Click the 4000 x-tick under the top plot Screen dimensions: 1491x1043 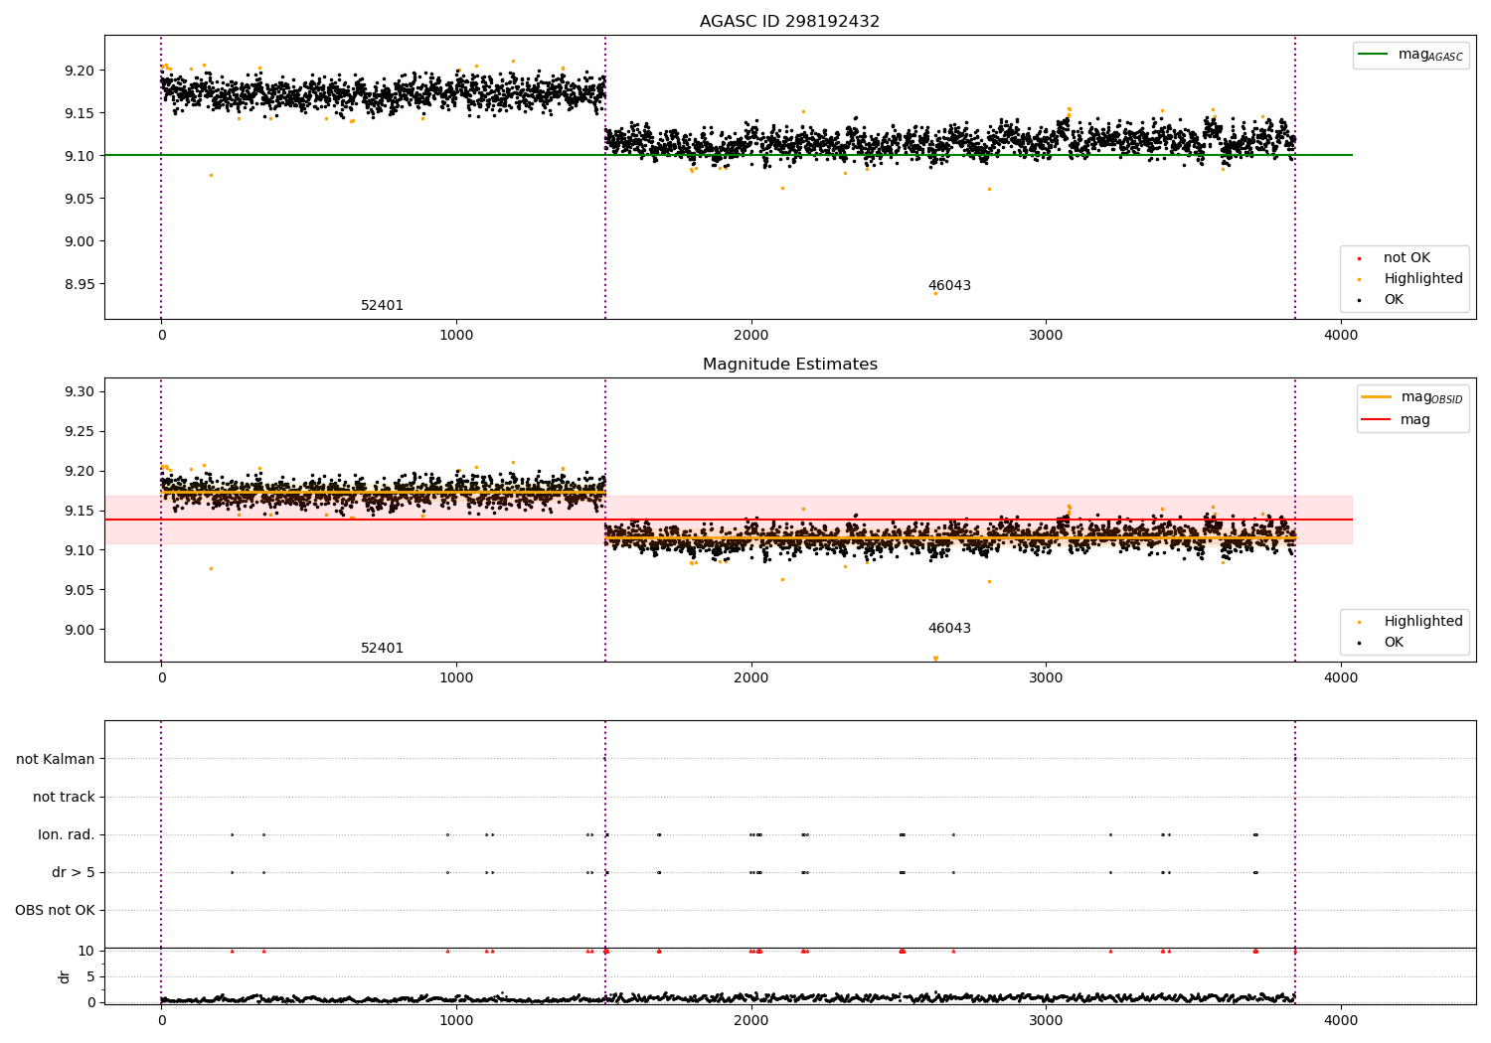pos(1341,335)
